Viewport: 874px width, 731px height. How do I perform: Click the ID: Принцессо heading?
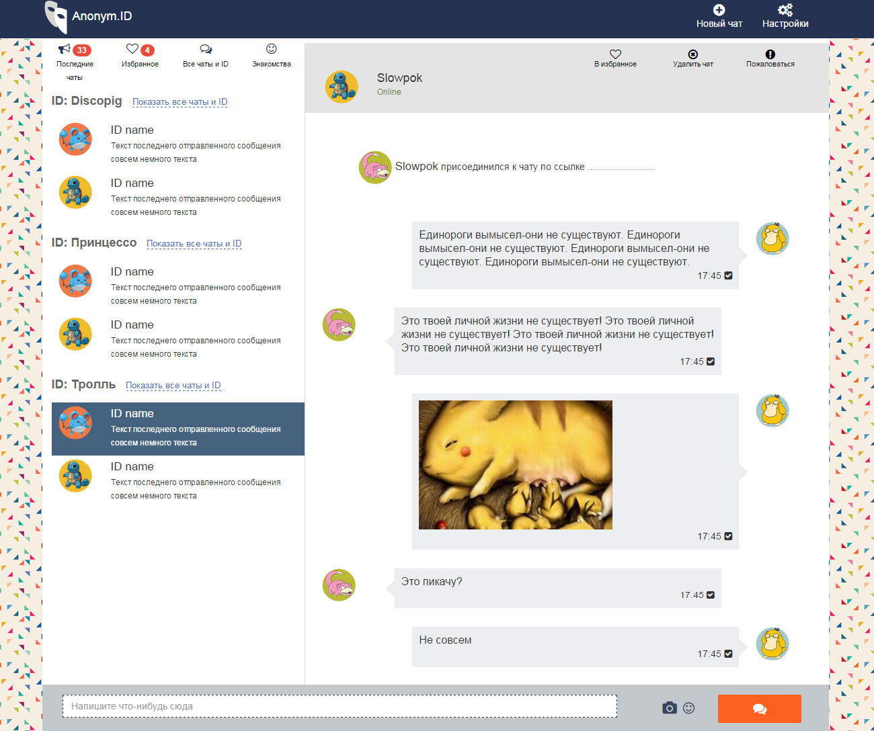[94, 243]
